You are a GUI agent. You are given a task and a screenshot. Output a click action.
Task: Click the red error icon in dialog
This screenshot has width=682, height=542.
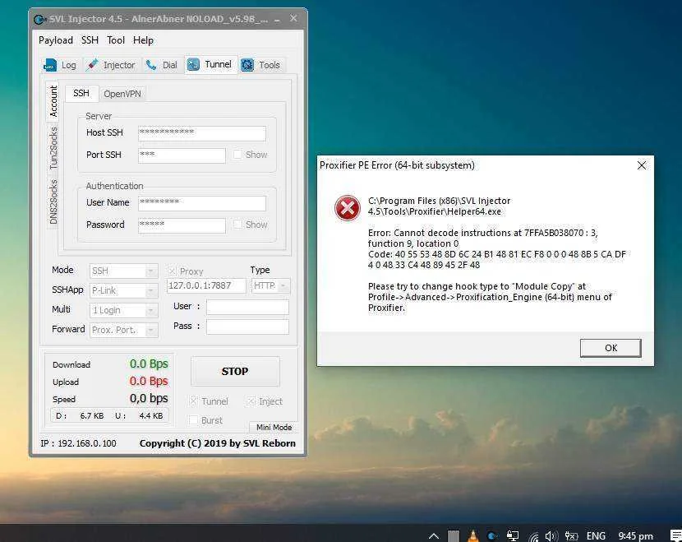tap(347, 208)
